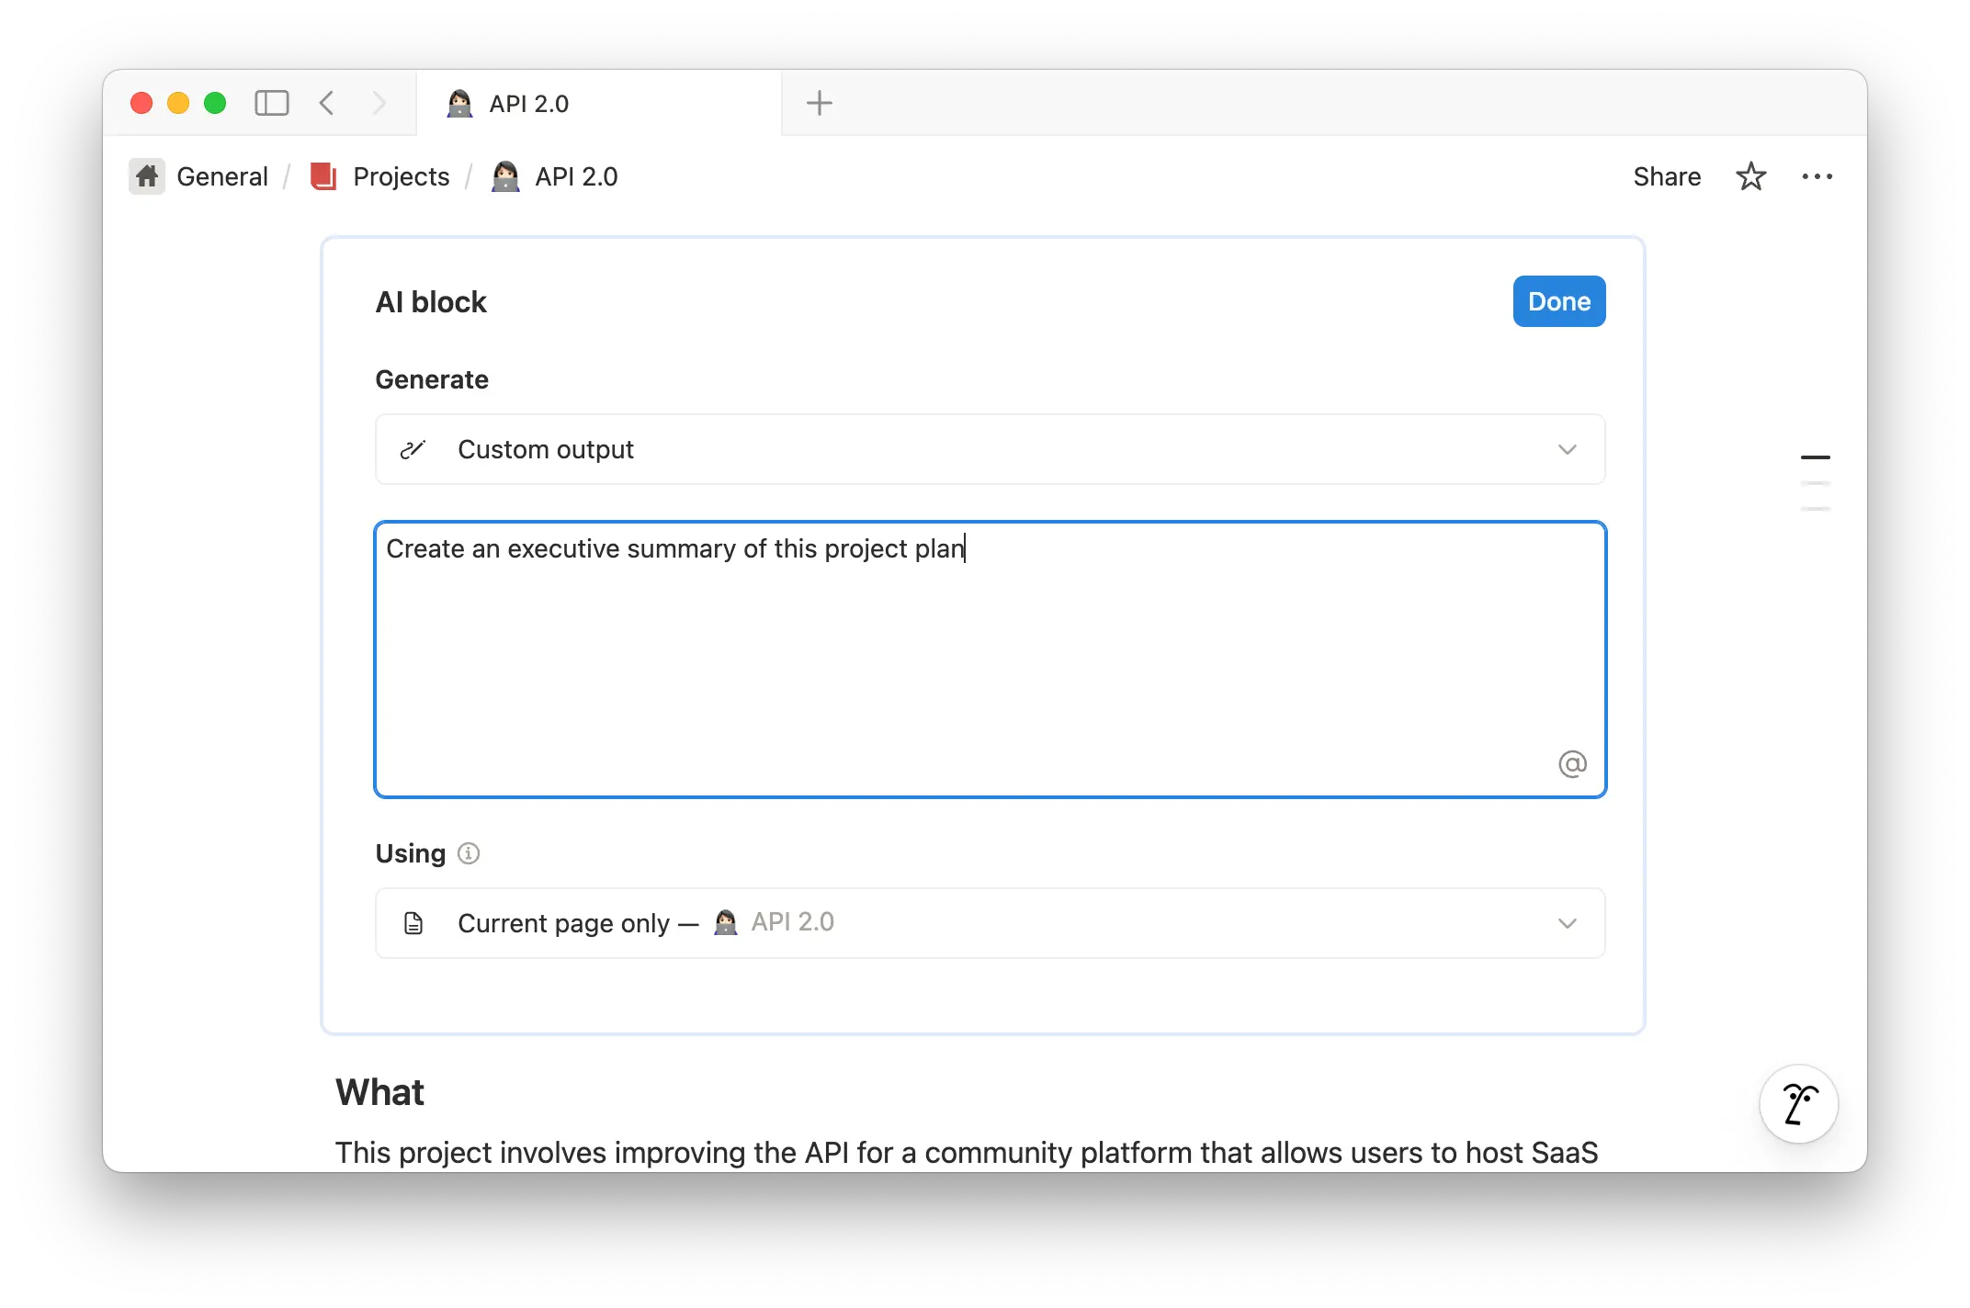The width and height of the screenshot is (1970, 1308).
Task: Navigate to Projects in the breadcrumb
Action: (401, 176)
